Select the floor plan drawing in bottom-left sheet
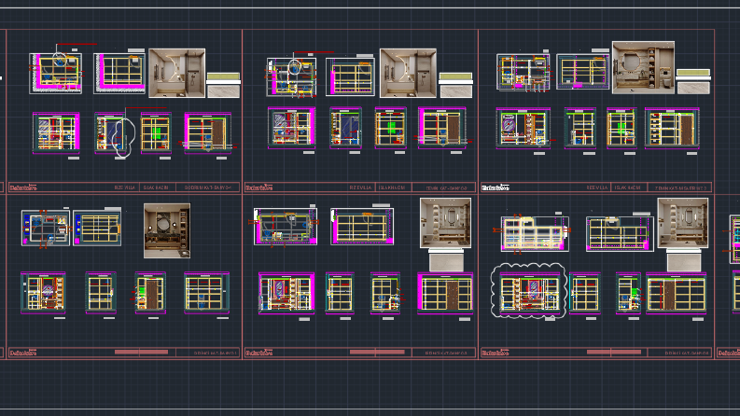 pyautogui.click(x=46, y=228)
